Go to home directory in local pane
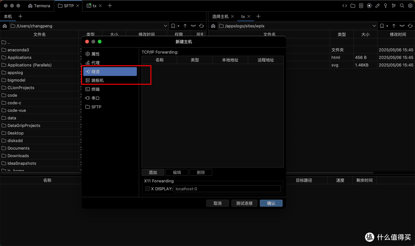 click(x=5, y=26)
